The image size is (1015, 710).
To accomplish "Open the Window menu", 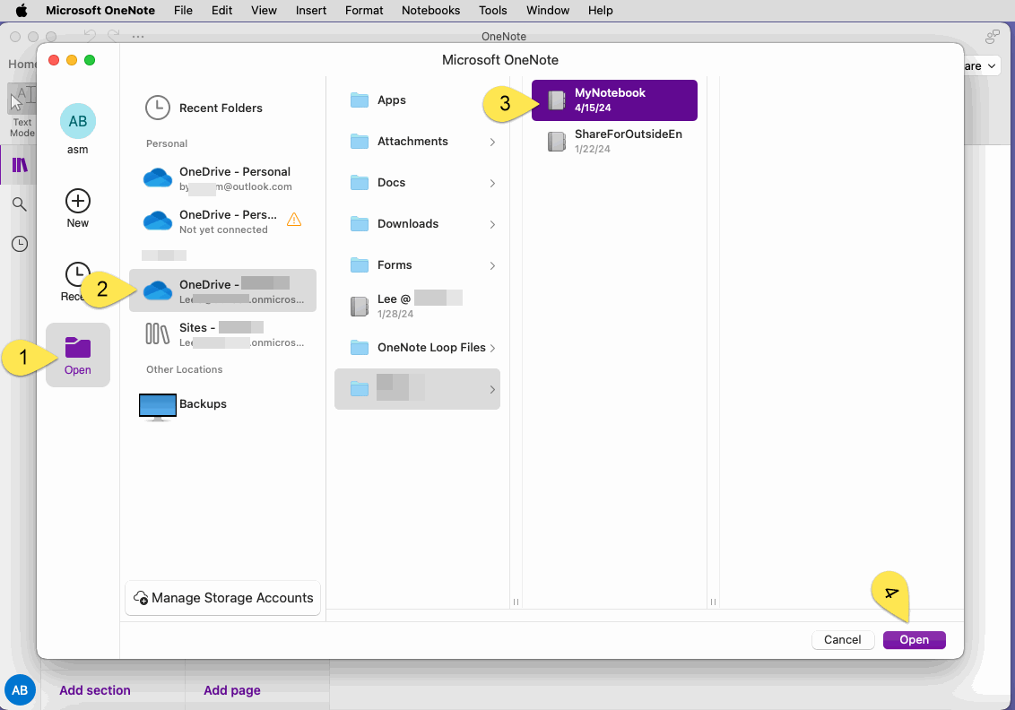I will pos(548,11).
